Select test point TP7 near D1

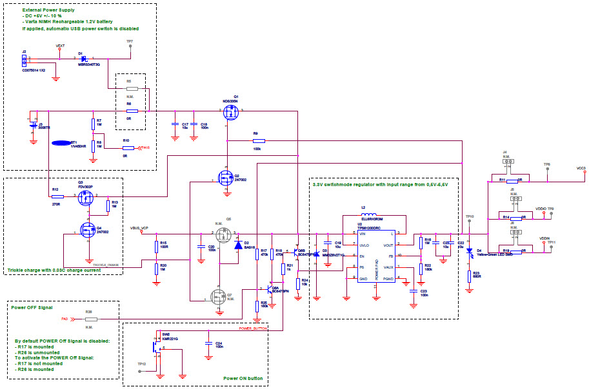click(130, 46)
